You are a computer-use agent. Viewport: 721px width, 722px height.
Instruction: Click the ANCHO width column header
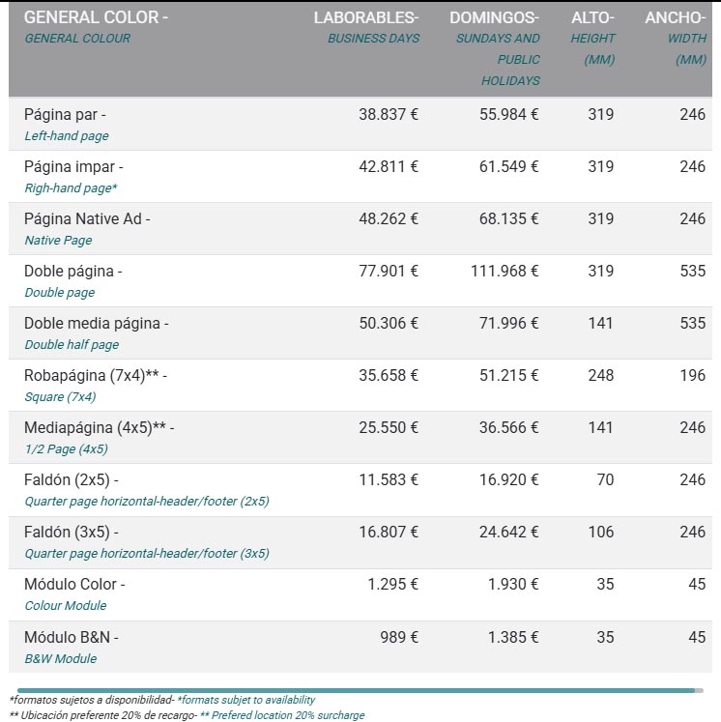pyautogui.click(x=675, y=18)
